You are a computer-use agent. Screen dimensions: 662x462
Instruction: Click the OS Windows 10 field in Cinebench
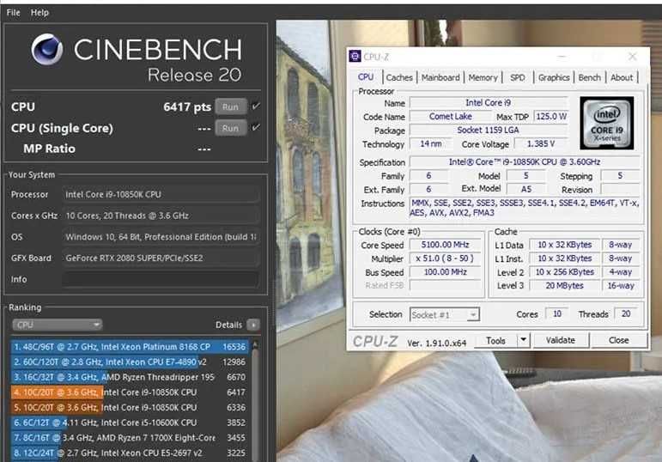(x=161, y=237)
